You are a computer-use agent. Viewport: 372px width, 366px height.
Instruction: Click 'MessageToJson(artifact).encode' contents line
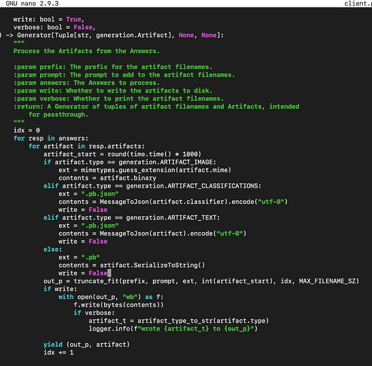153,233
